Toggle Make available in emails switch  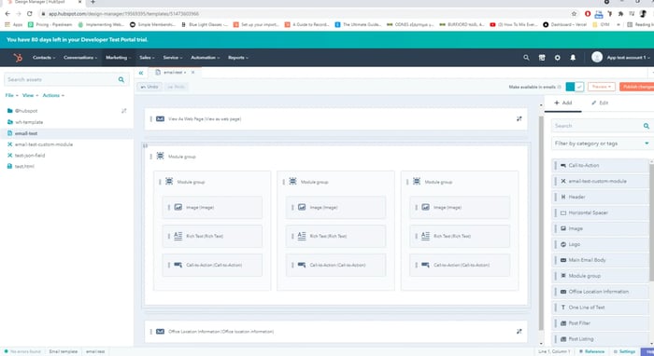[x=575, y=87]
